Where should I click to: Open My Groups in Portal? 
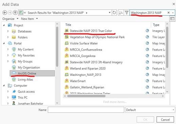pyautogui.click(x=25, y=61)
